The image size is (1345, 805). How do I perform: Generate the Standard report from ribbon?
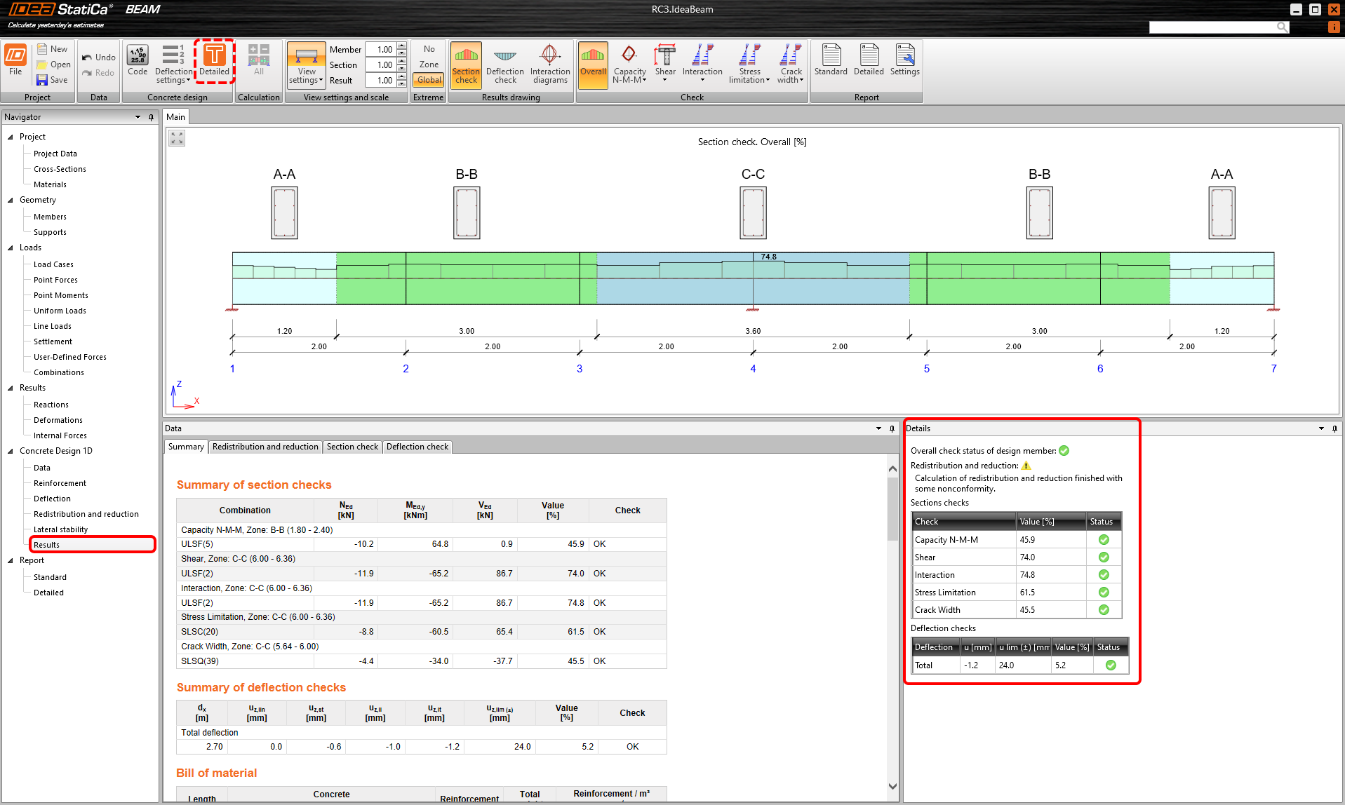(831, 60)
